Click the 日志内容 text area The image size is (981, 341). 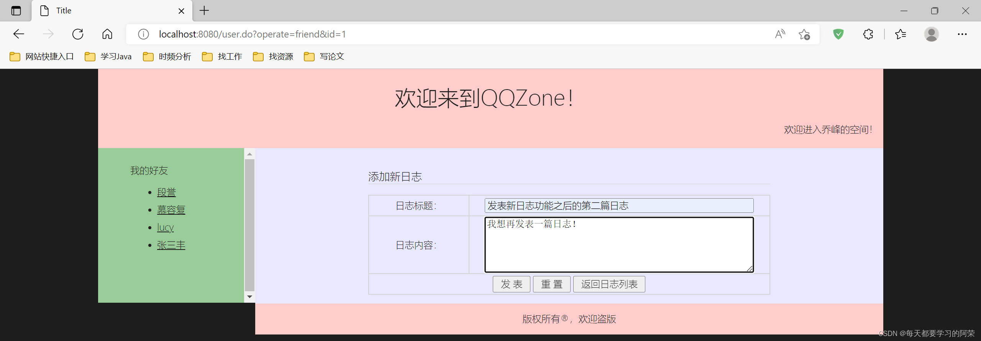pos(619,245)
